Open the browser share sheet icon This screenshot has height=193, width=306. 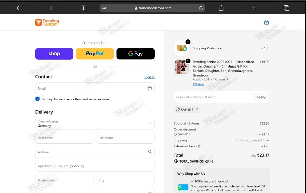coord(221,8)
